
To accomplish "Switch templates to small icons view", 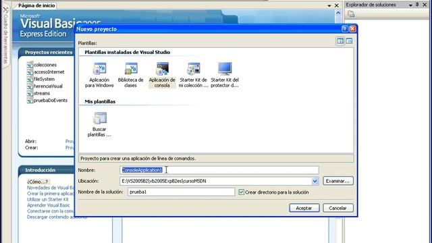I will (349, 41).
